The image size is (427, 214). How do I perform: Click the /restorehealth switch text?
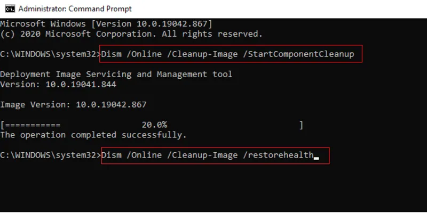(278, 155)
